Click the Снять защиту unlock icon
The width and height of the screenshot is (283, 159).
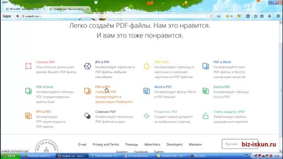206,116
